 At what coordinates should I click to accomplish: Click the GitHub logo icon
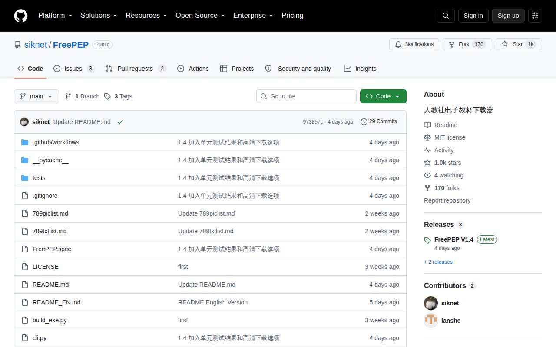[x=21, y=16]
